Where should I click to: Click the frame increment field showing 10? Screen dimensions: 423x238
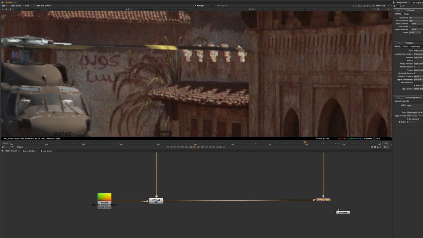[x=220, y=147]
